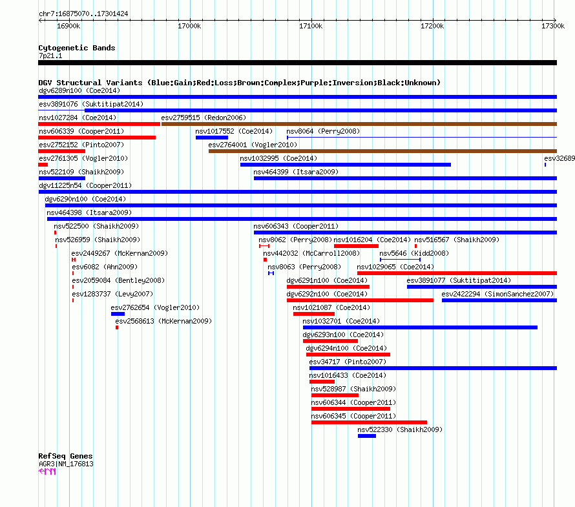Open esv2422294 (SimonSanchez2007) variant label
Image resolution: width=575 pixels, height=507 pixels.
click(497, 294)
